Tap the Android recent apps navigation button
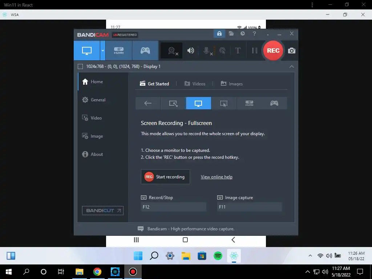The width and height of the screenshot is (372, 279). (136, 240)
